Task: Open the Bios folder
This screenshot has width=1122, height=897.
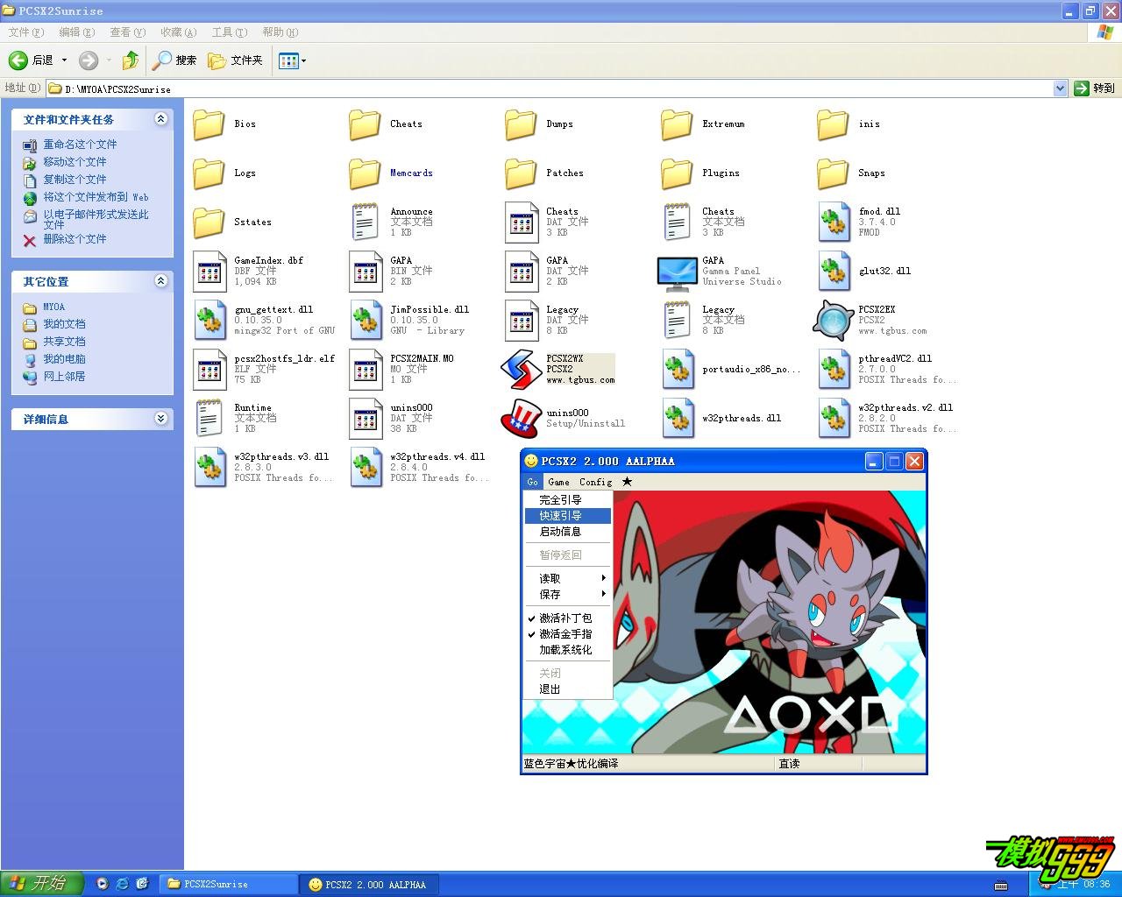Action: (x=209, y=124)
